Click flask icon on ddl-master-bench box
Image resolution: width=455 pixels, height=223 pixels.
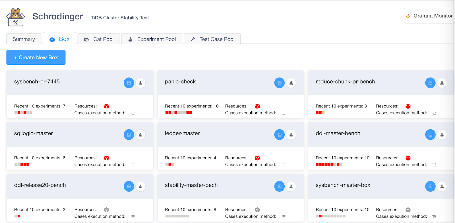(x=442, y=135)
